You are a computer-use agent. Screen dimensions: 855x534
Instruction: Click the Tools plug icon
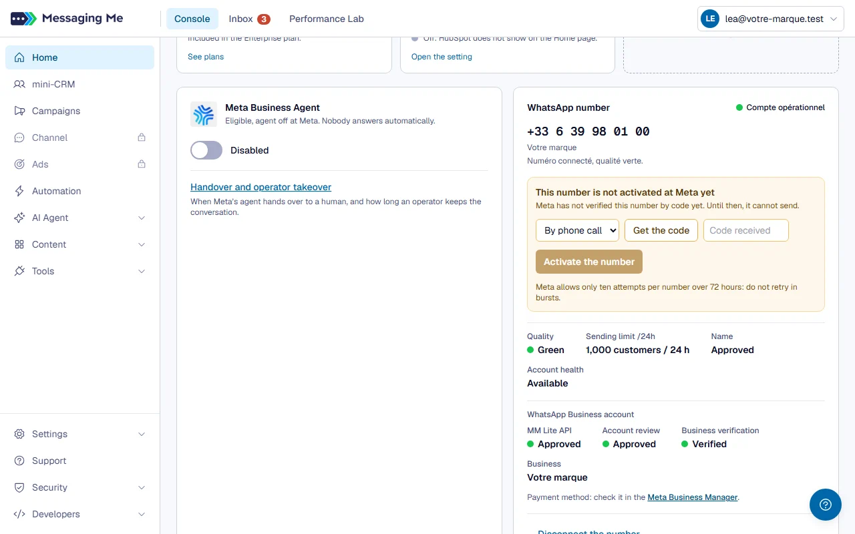[x=19, y=271]
